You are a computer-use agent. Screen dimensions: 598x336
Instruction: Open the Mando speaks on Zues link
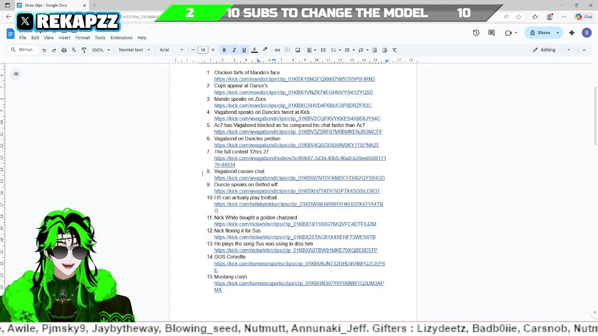[x=292, y=105]
